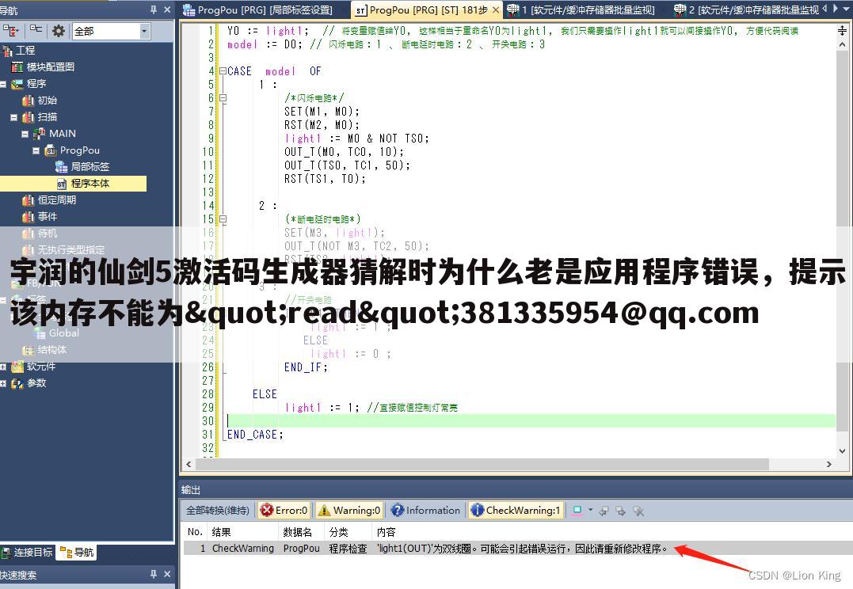This screenshot has height=589, width=853.
Task: Collapse the CASE model OF block
Action: pos(223,71)
